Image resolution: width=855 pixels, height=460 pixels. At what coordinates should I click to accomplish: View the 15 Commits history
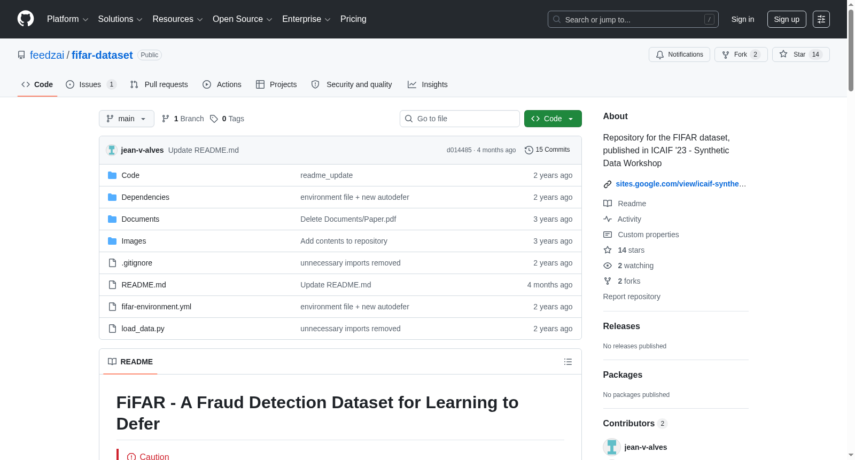coord(547,150)
